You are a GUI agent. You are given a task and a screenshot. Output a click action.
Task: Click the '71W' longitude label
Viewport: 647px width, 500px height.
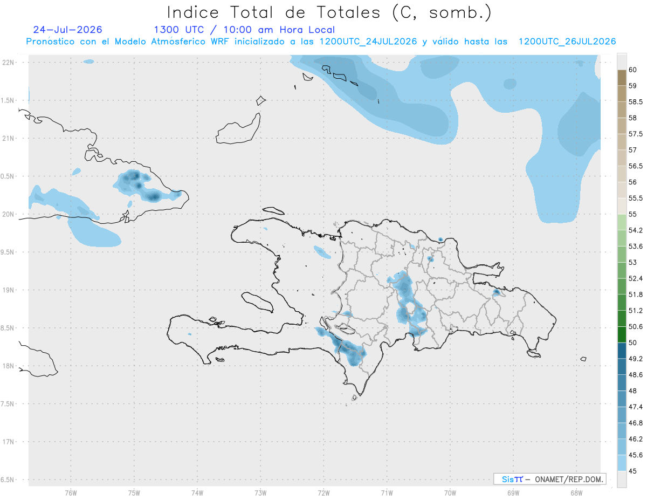click(x=387, y=492)
